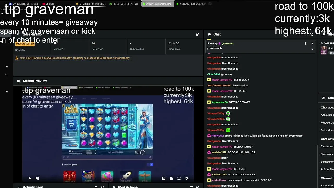This screenshot has height=188, width=334.
Task: Expand the second sidebar chevron
Action: (7, 75)
